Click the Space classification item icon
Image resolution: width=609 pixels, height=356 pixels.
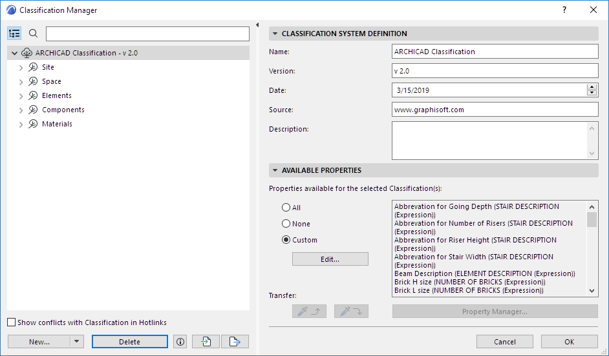(33, 81)
